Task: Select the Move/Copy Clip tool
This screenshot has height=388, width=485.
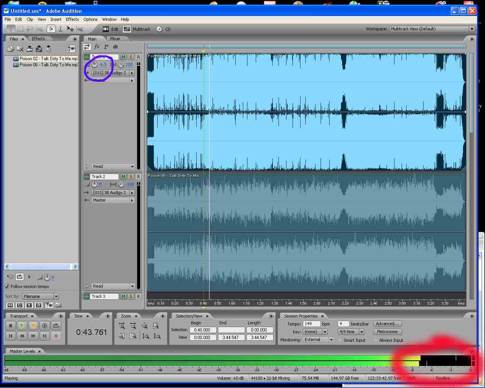Action: (x=70, y=29)
